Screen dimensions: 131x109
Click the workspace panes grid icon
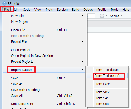102,16
